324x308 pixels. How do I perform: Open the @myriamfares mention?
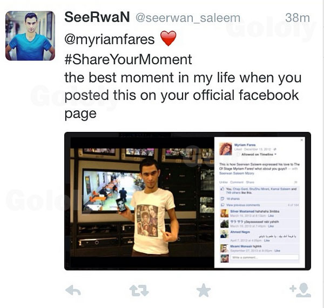(110, 39)
